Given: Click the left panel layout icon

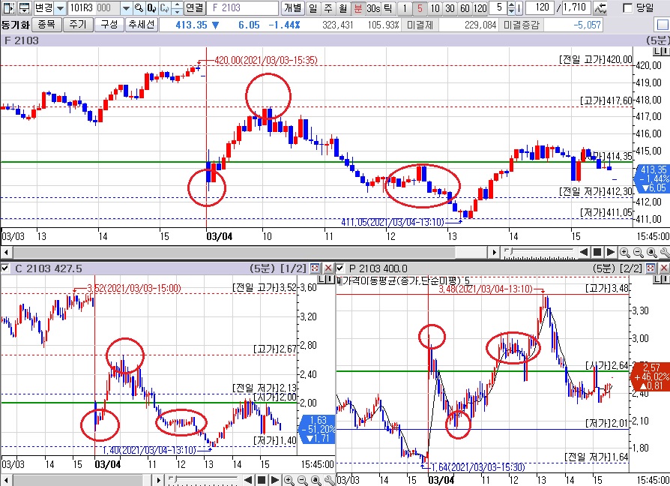Looking at the screenshot, I should [8, 7].
